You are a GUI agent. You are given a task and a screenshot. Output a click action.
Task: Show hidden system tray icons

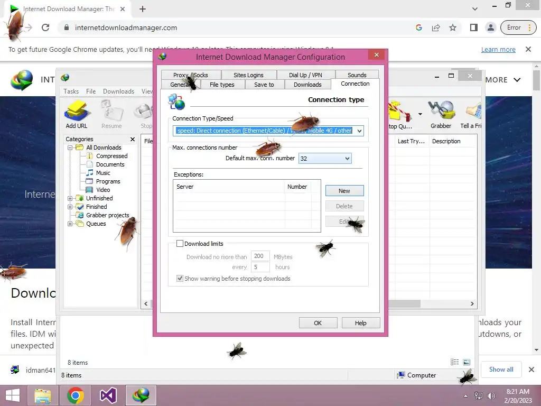tap(465, 396)
